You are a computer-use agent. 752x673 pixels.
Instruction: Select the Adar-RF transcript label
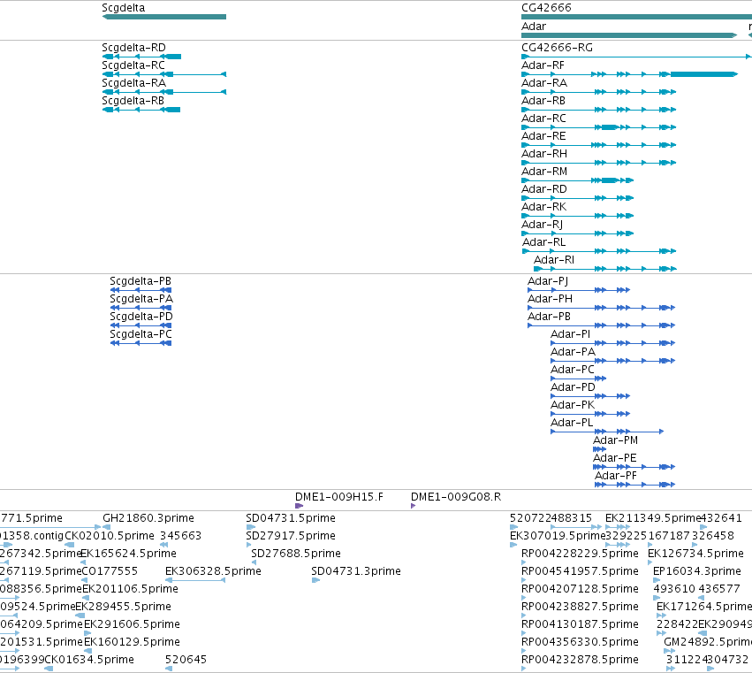(x=543, y=65)
